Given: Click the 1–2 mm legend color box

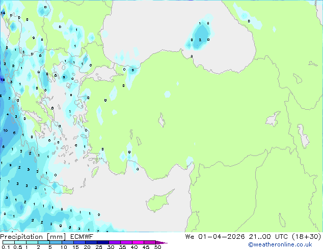Looking at the screenshot, I should (x=32, y=242).
